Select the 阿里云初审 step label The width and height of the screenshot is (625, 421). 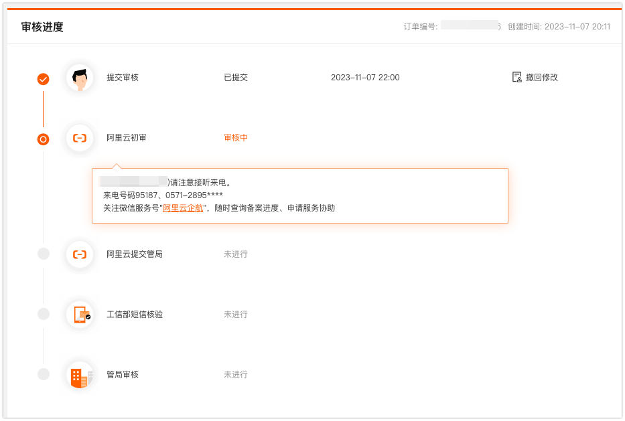click(x=127, y=138)
